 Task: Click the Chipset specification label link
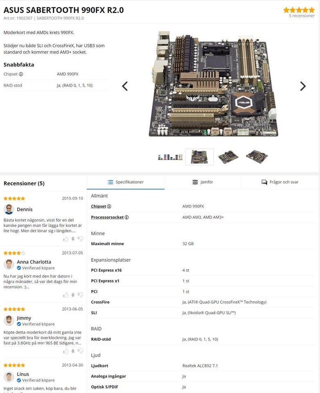(x=99, y=206)
